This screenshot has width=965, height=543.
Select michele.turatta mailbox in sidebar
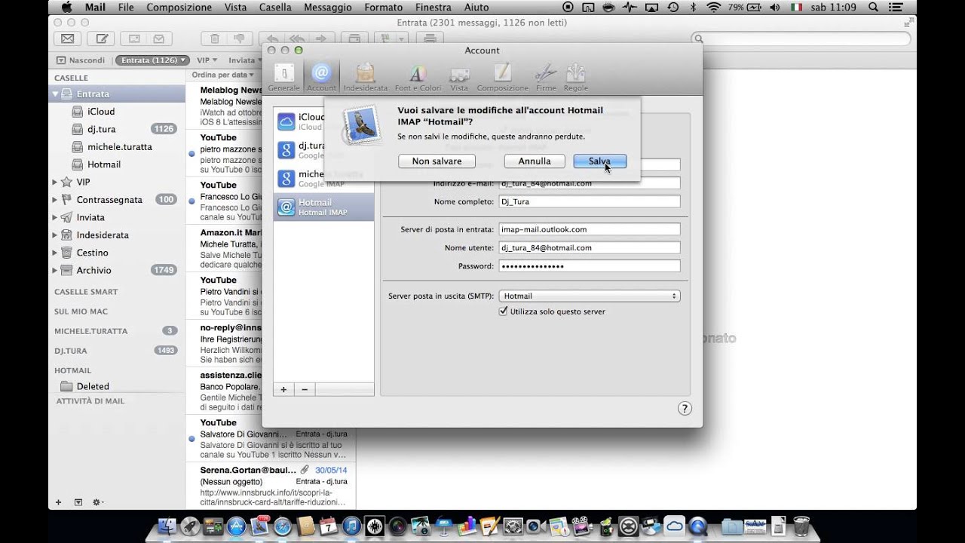coord(117,146)
